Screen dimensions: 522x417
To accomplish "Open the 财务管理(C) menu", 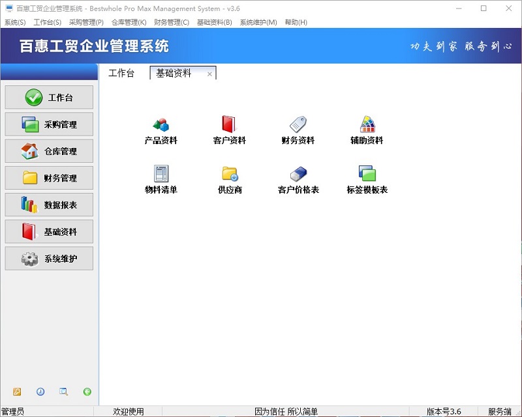I will pyautogui.click(x=172, y=22).
